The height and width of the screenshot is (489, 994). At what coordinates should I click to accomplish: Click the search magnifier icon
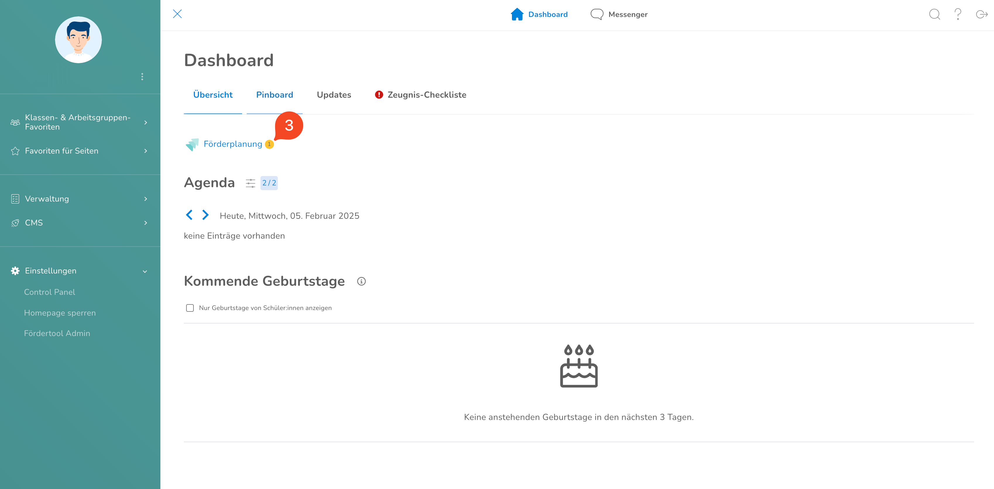click(x=934, y=14)
